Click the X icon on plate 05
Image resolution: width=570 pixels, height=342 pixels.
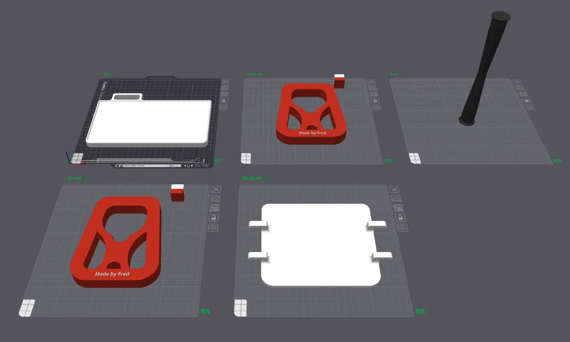[394, 189]
